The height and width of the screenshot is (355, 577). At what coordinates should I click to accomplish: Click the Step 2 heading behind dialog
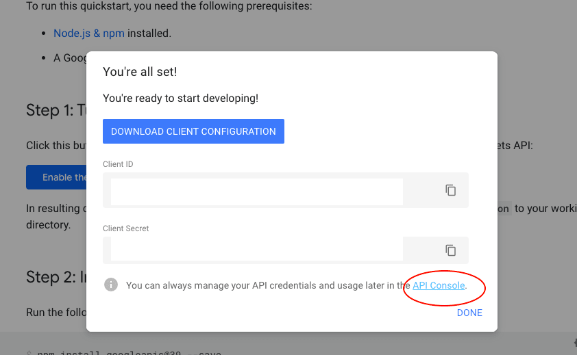[x=56, y=277]
